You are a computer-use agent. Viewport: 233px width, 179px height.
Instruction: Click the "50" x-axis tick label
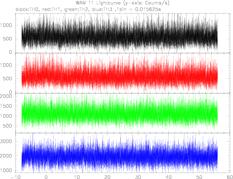[x=199, y=177]
